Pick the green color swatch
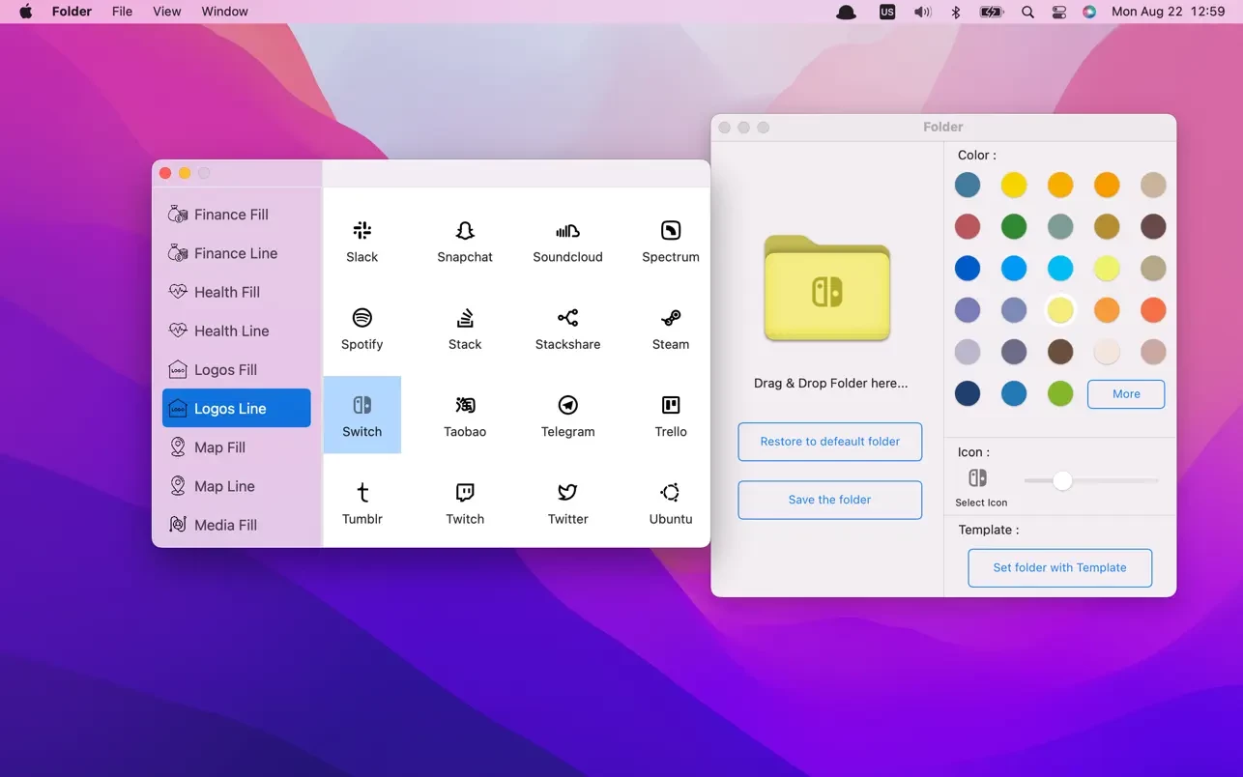The image size is (1243, 777). tap(1014, 226)
